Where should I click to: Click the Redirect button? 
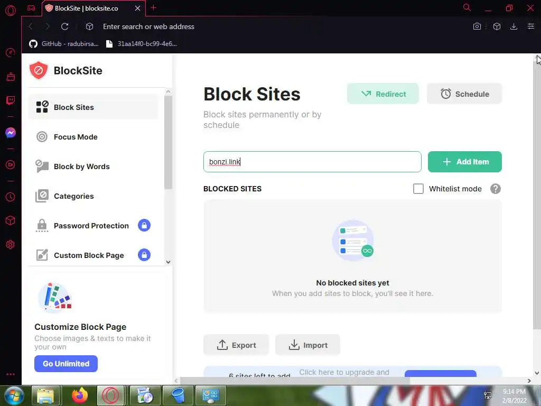tap(383, 94)
